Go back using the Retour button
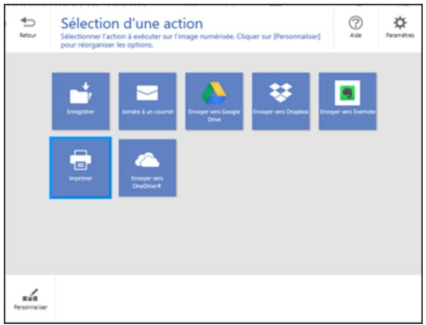Viewport: 426px width, 325px height. click(28, 27)
